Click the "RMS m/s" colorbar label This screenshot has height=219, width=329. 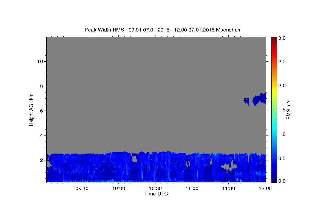coord(288,109)
